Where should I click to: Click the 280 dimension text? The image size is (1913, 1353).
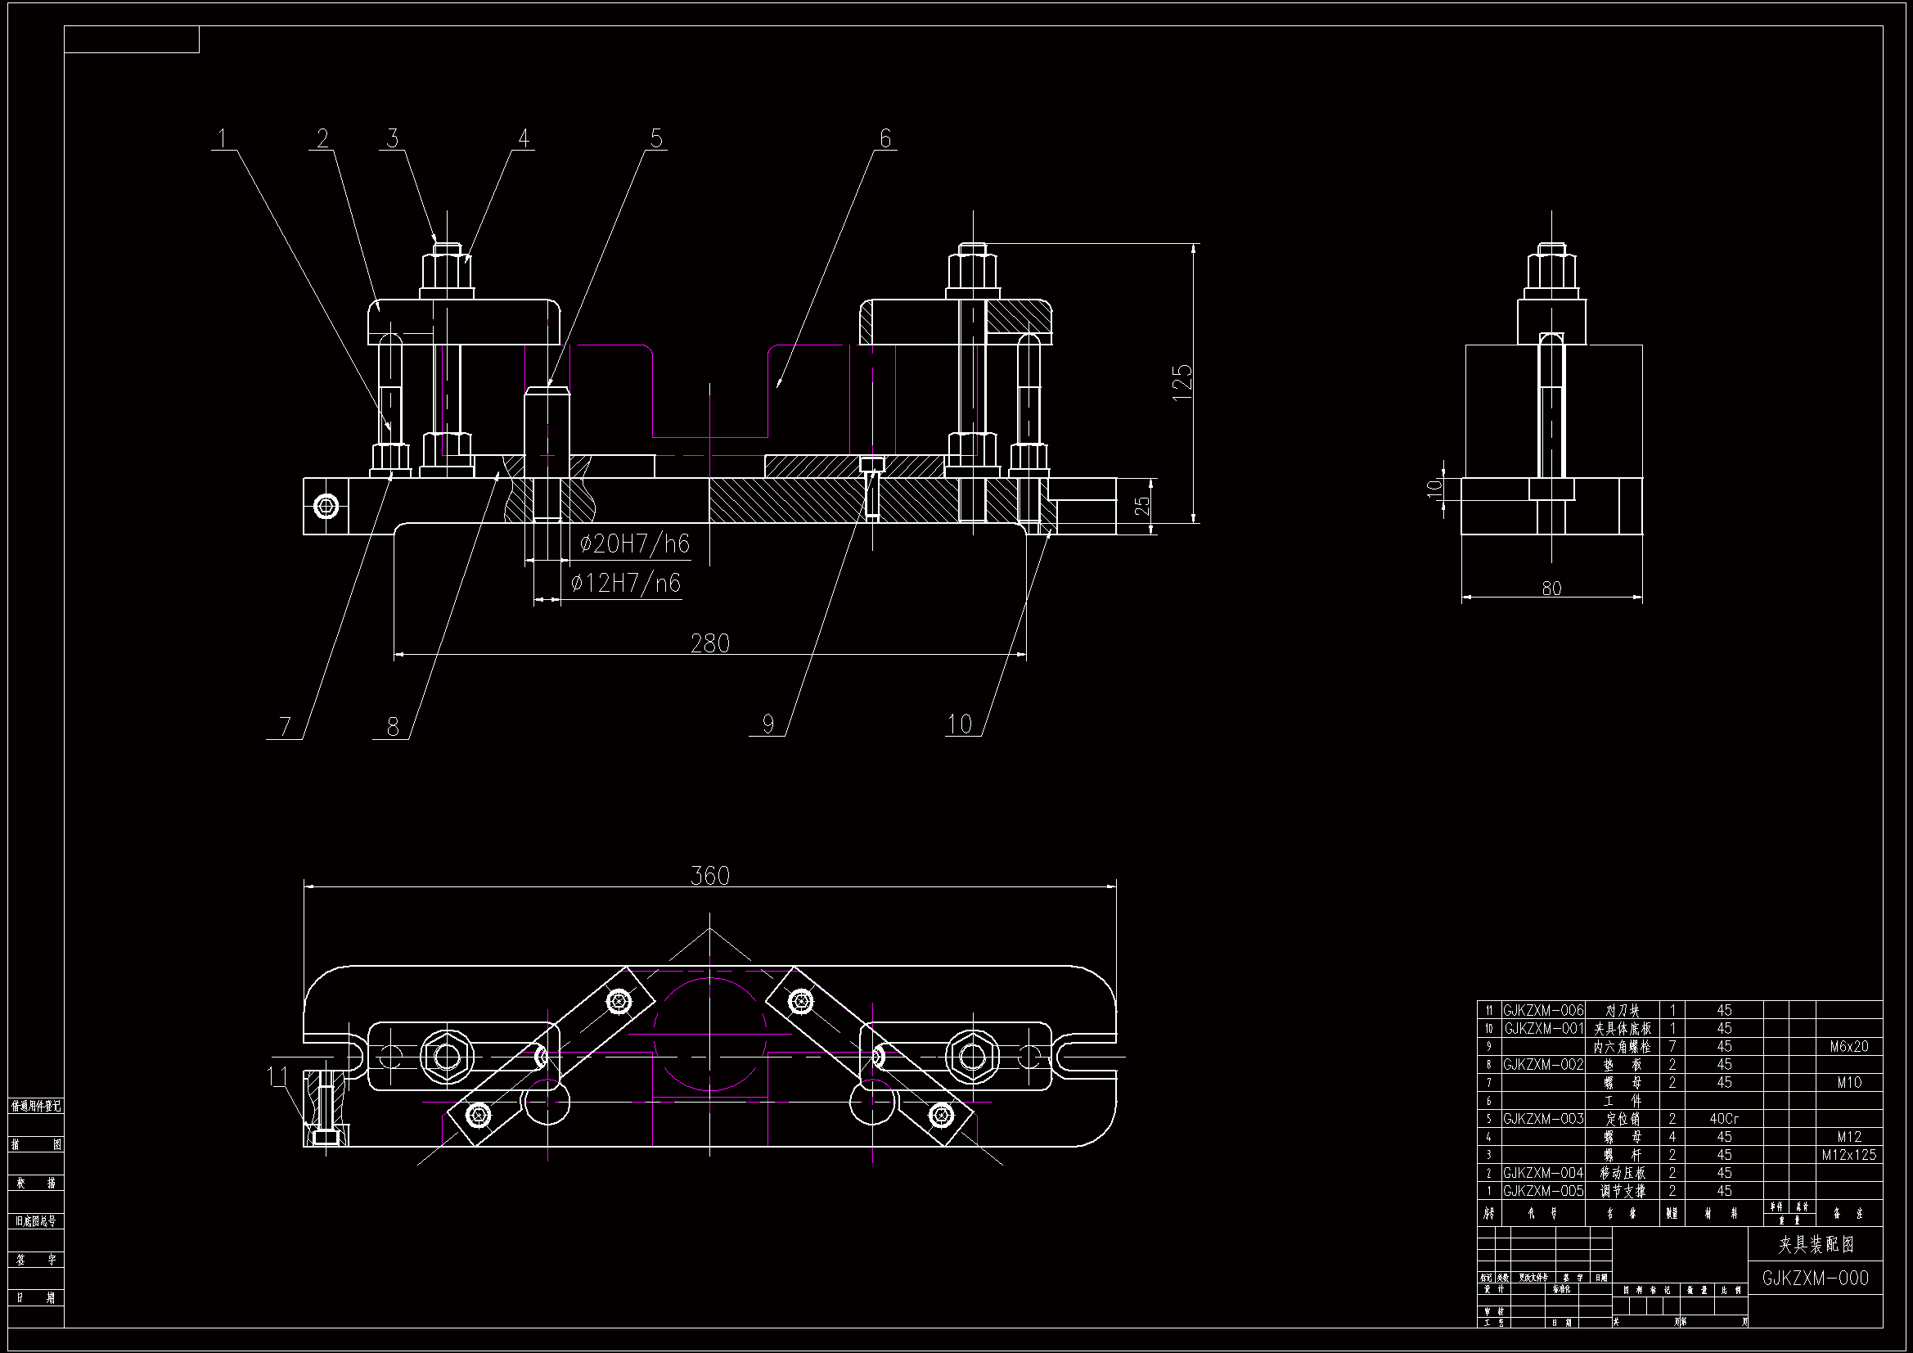(x=710, y=643)
